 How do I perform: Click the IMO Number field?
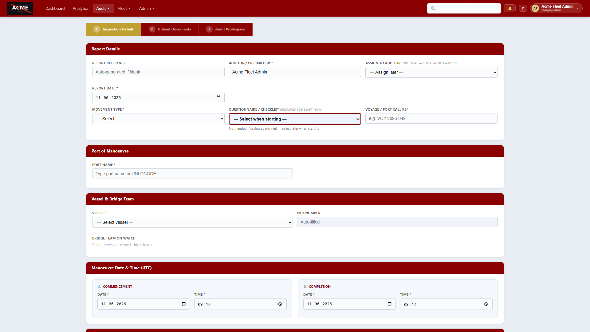pos(397,222)
